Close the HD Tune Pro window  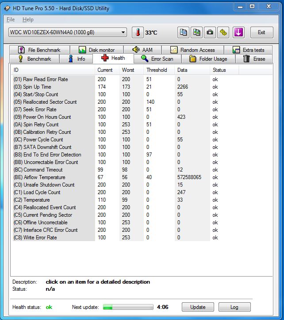269,7
